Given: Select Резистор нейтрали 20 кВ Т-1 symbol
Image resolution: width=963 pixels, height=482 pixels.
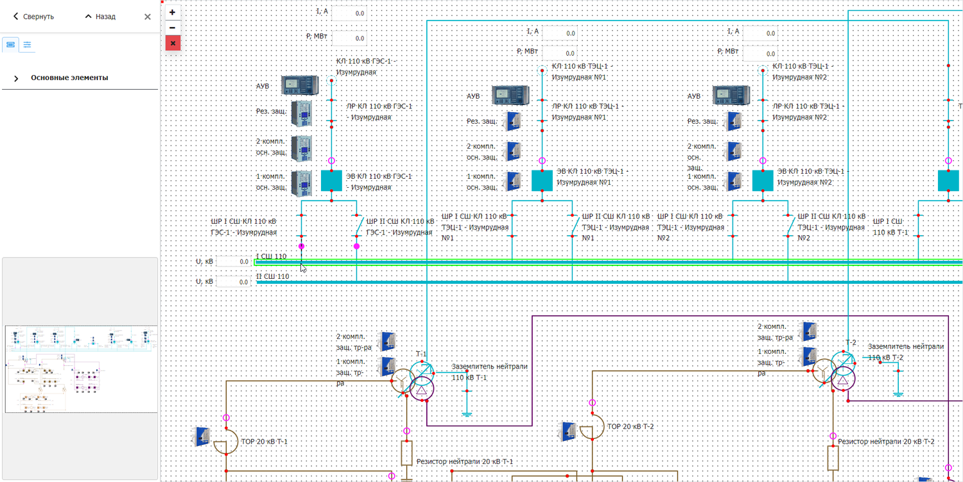Looking at the screenshot, I should click(406, 453).
